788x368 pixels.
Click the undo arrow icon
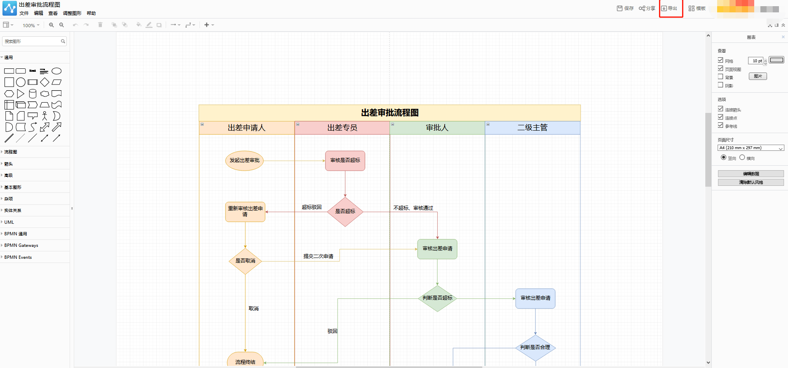pos(75,25)
